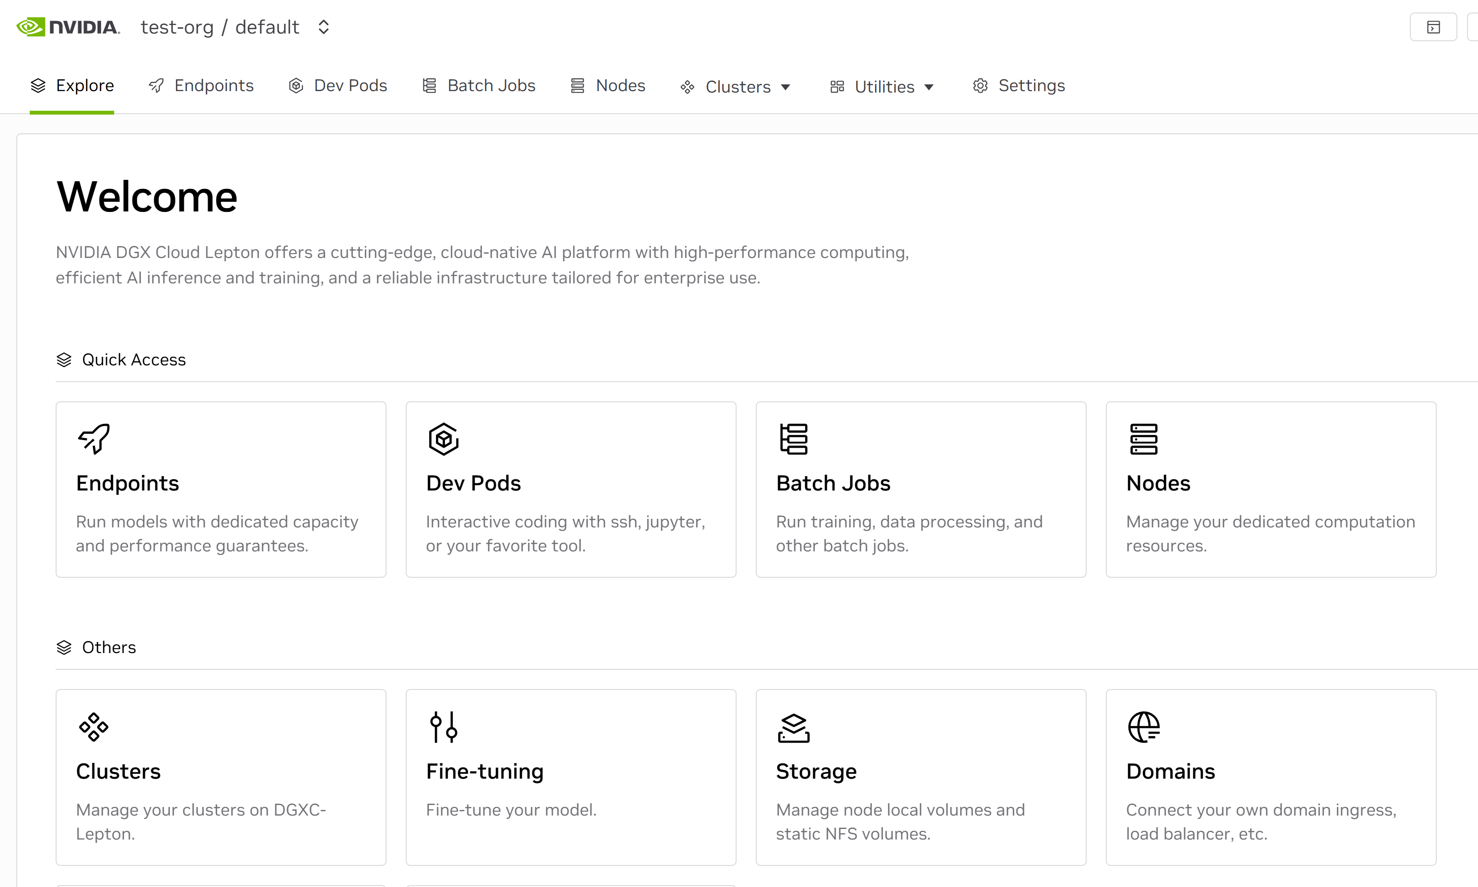The height and width of the screenshot is (887, 1478).
Task: Click the Utilities grid icon in navigation bar
Action: [837, 87]
